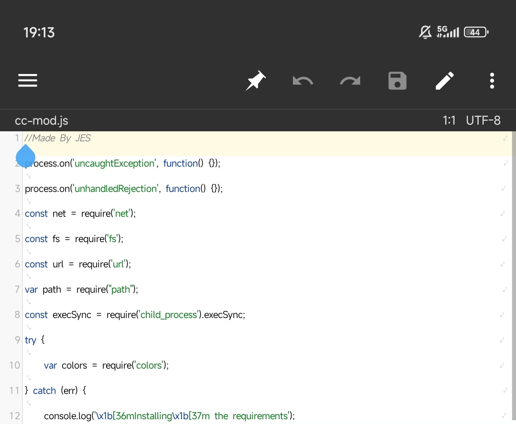This screenshot has width=516, height=424.
Task: Open the three-dot overflow menu
Action: pyautogui.click(x=492, y=81)
